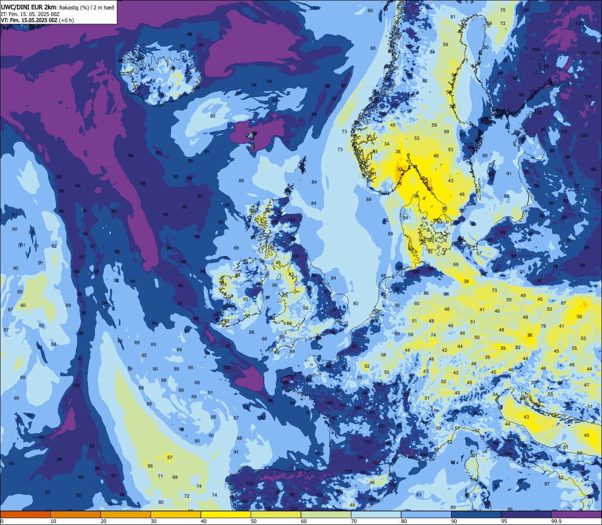Pick the 60–70% light green legend segment
This screenshot has height=525, width=602.
[x=326, y=515]
